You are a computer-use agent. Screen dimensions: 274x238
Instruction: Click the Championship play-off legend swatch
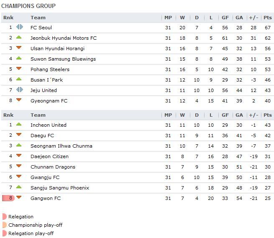[x=5, y=225]
